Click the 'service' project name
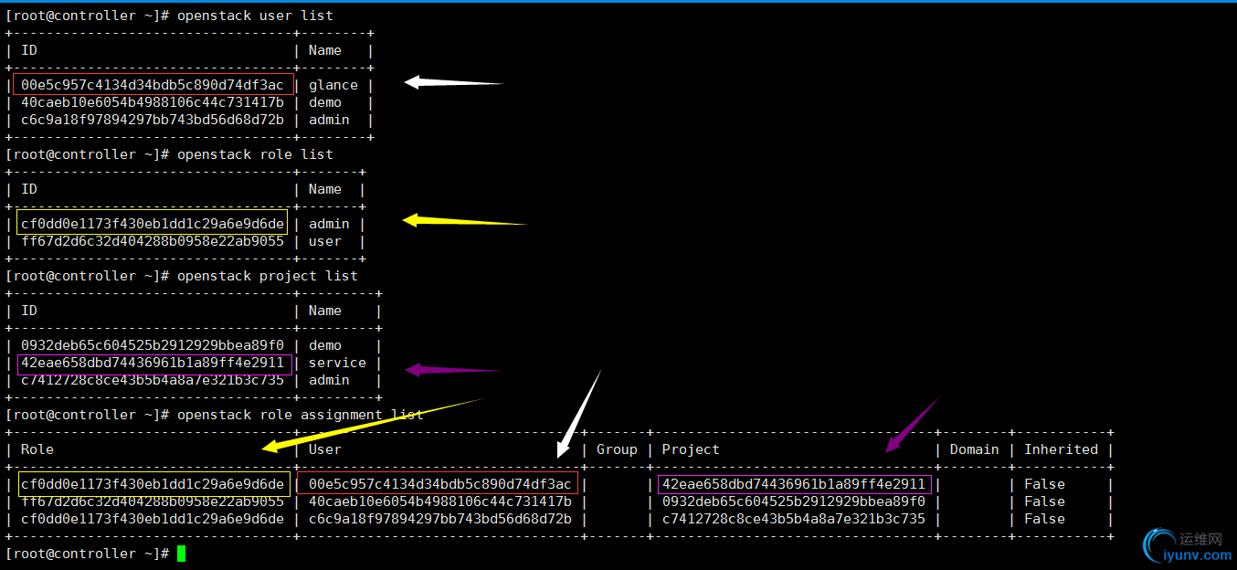The image size is (1237, 570). (x=337, y=363)
